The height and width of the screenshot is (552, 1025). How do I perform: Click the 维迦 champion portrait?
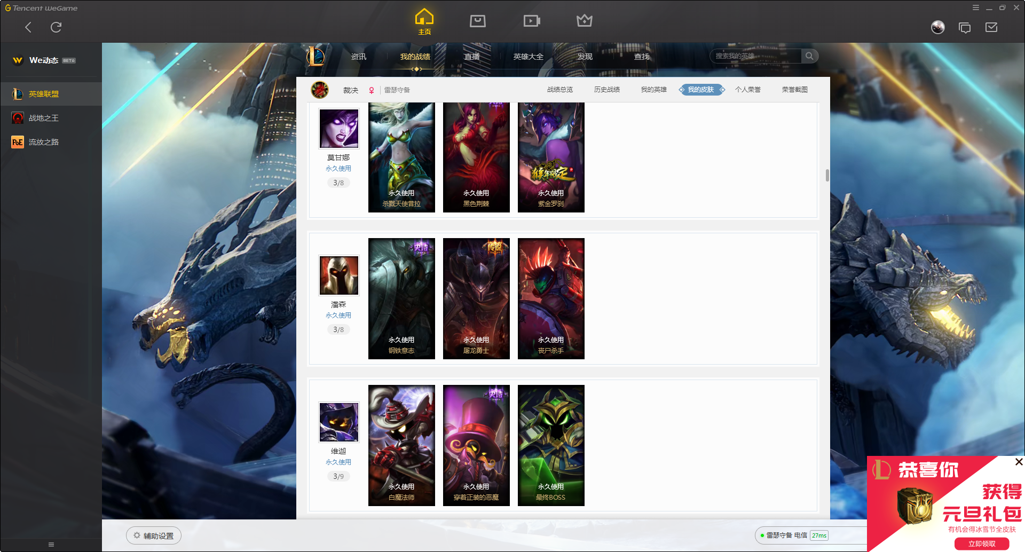(x=339, y=422)
